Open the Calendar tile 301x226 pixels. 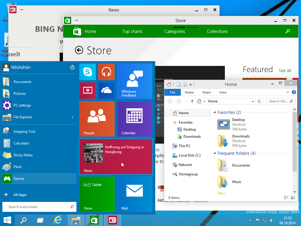pyautogui.click(x=135, y=119)
